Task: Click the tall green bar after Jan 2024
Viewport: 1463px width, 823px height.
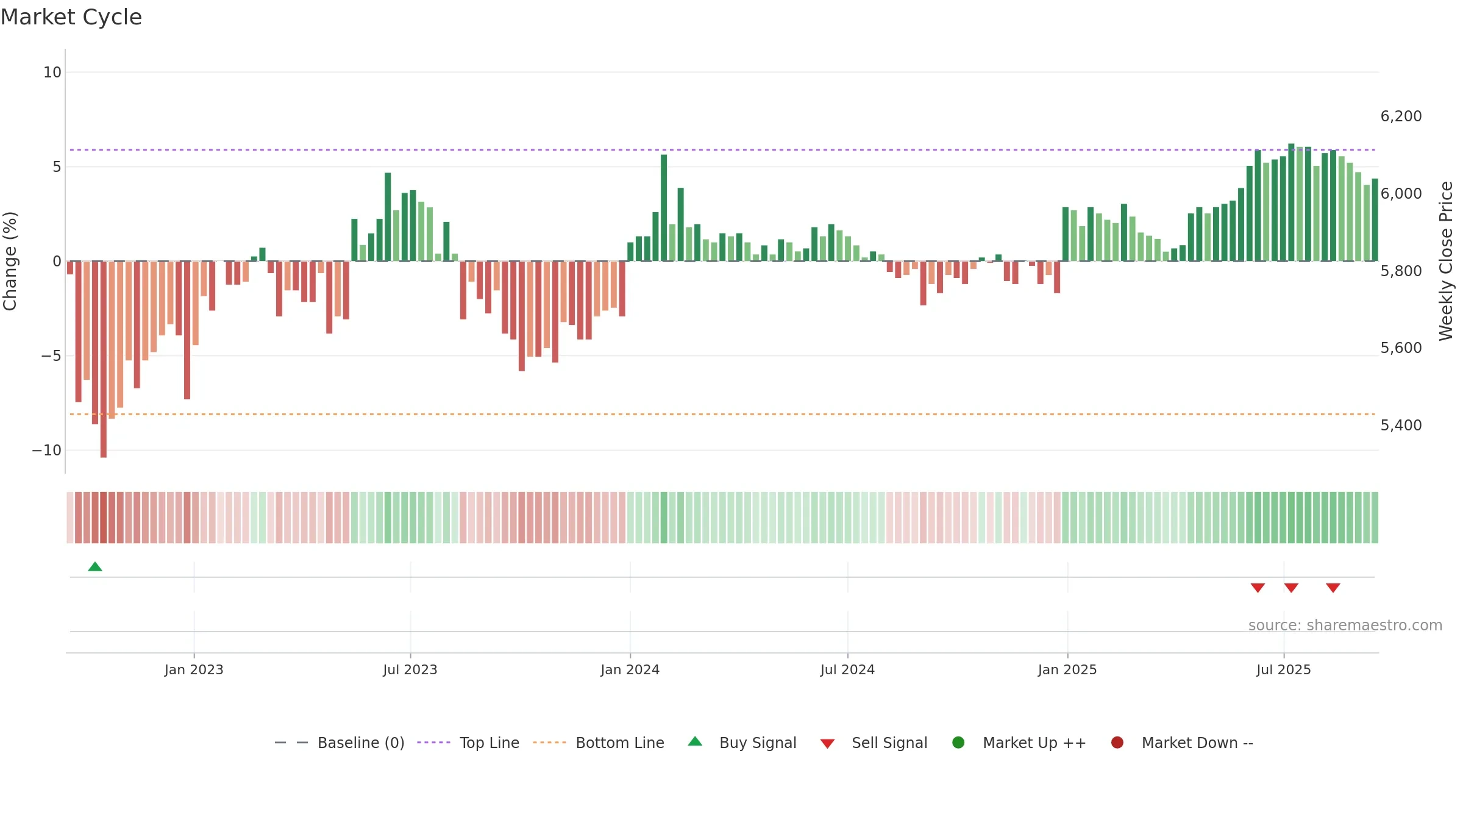Action: (x=664, y=208)
